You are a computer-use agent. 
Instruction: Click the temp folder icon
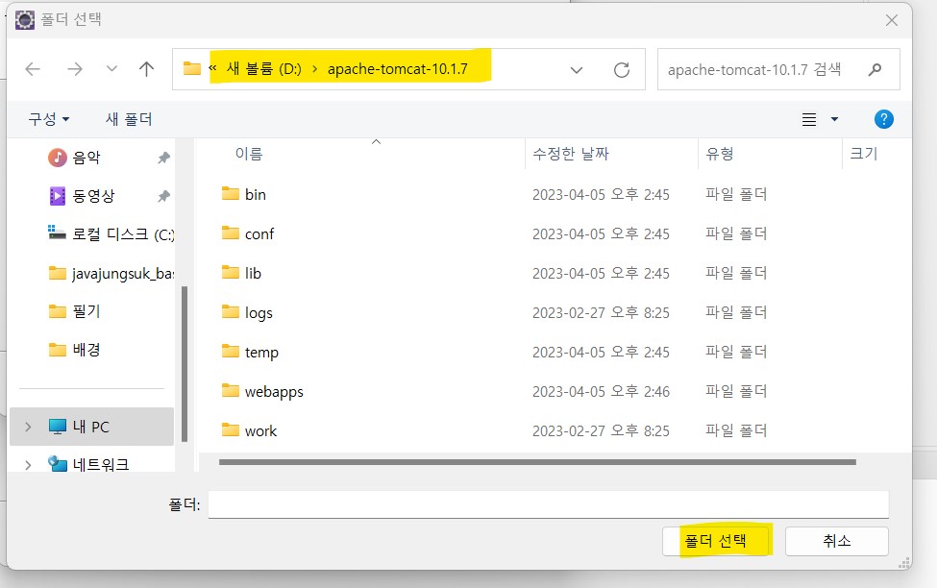tap(231, 351)
